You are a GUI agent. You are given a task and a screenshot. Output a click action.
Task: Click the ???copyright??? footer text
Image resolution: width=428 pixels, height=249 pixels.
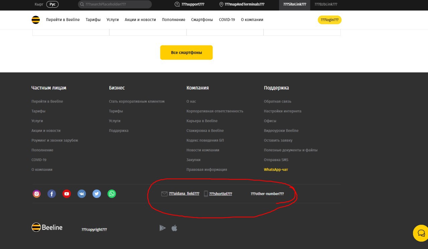pos(94,230)
